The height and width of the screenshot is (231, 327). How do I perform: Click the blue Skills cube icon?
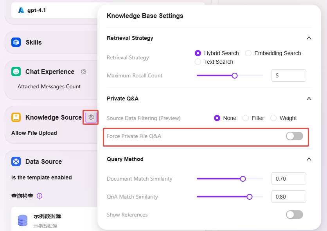(x=16, y=42)
